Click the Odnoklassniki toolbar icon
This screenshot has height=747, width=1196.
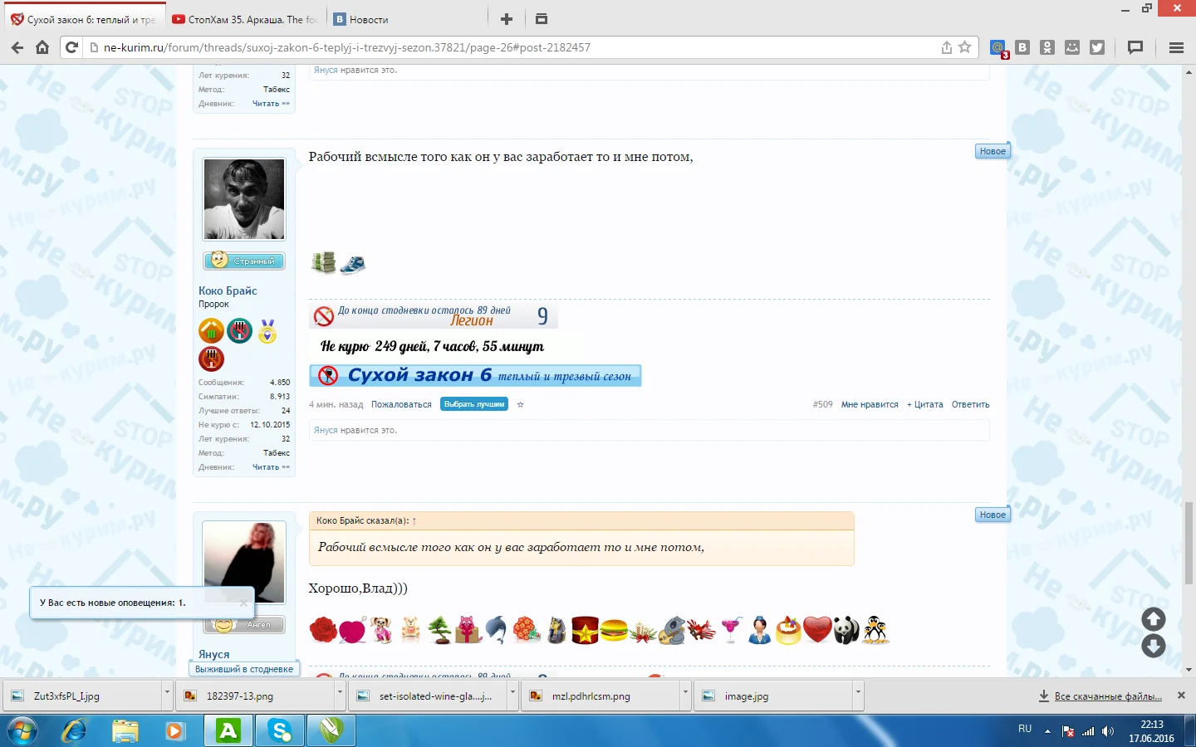pyautogui.click(x=1047, y=47)
